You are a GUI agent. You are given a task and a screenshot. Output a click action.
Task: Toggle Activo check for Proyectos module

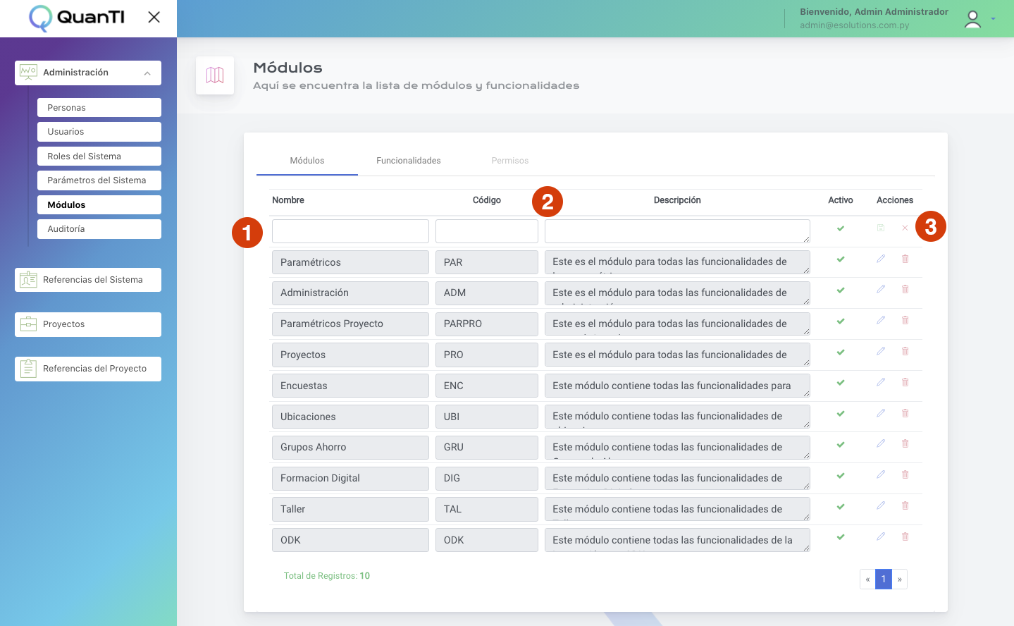tap(841, 352)
